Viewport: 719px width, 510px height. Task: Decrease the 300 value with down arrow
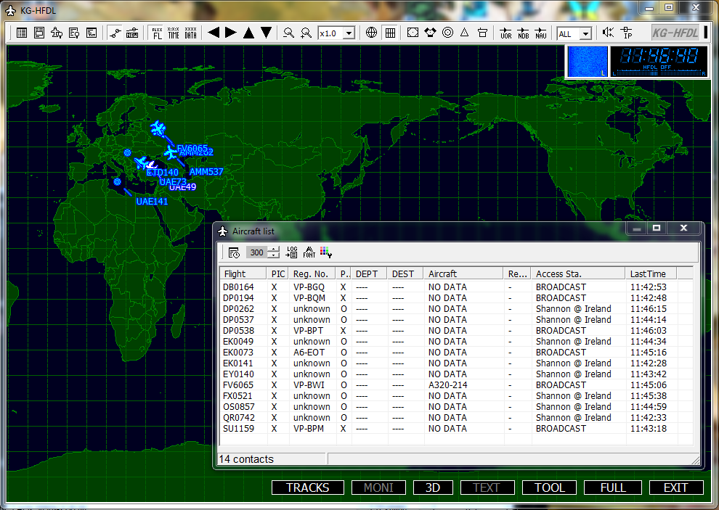[x=273, y=255]
